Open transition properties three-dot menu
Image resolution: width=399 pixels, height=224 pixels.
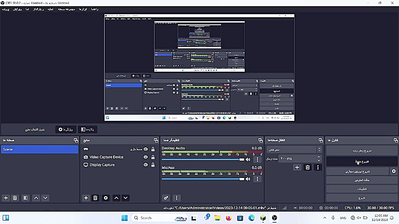click(x=318, y=167)
